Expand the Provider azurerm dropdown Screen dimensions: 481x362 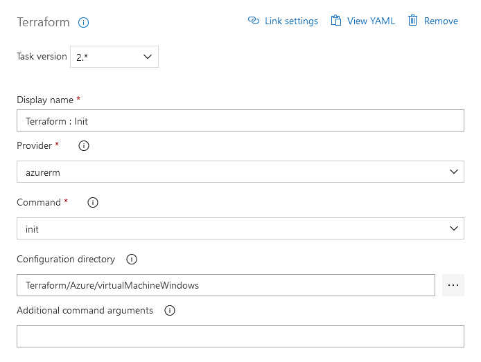[x=240, y=172]
